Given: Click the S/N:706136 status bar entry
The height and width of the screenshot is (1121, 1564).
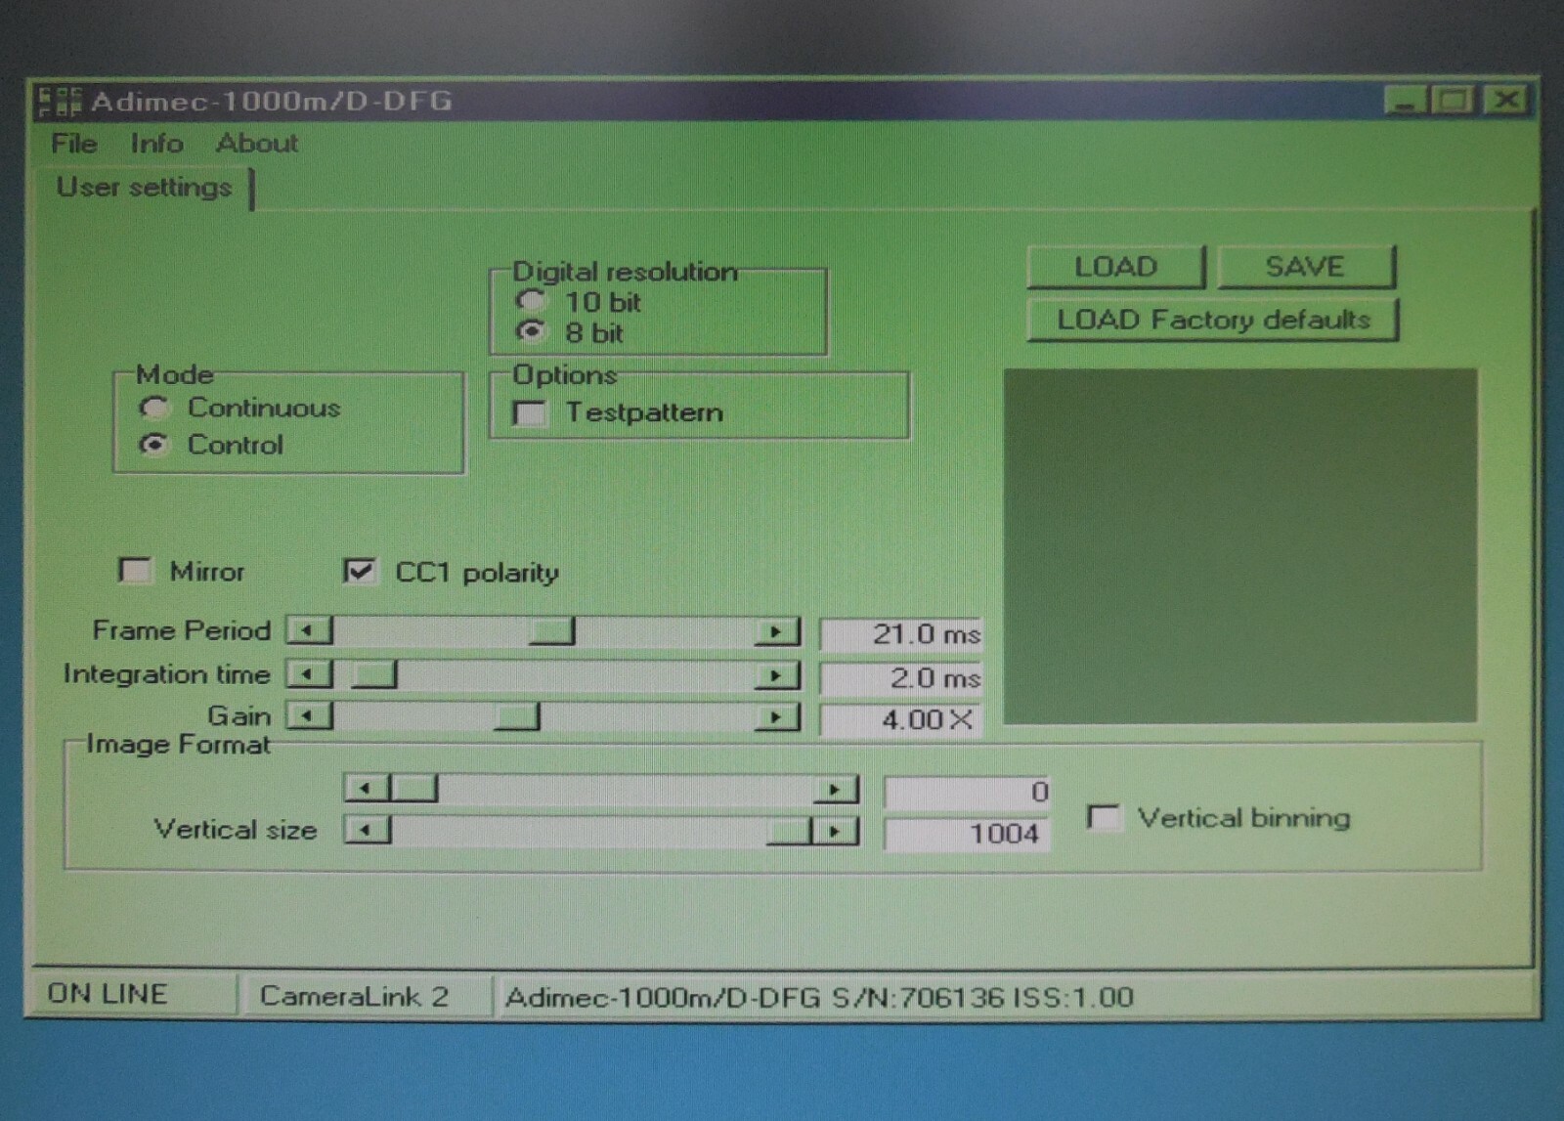Looking at the screenshot, I should (819, 997).
